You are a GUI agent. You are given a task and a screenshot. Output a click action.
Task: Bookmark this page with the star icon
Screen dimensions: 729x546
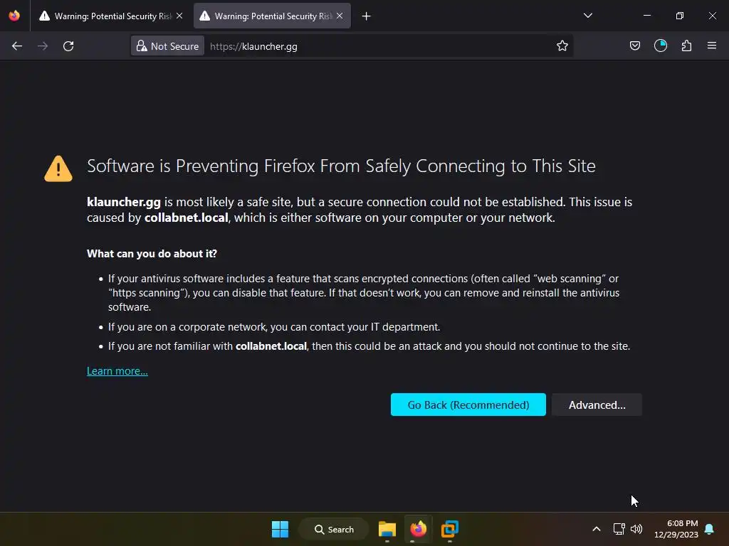[x=562, y=45]
